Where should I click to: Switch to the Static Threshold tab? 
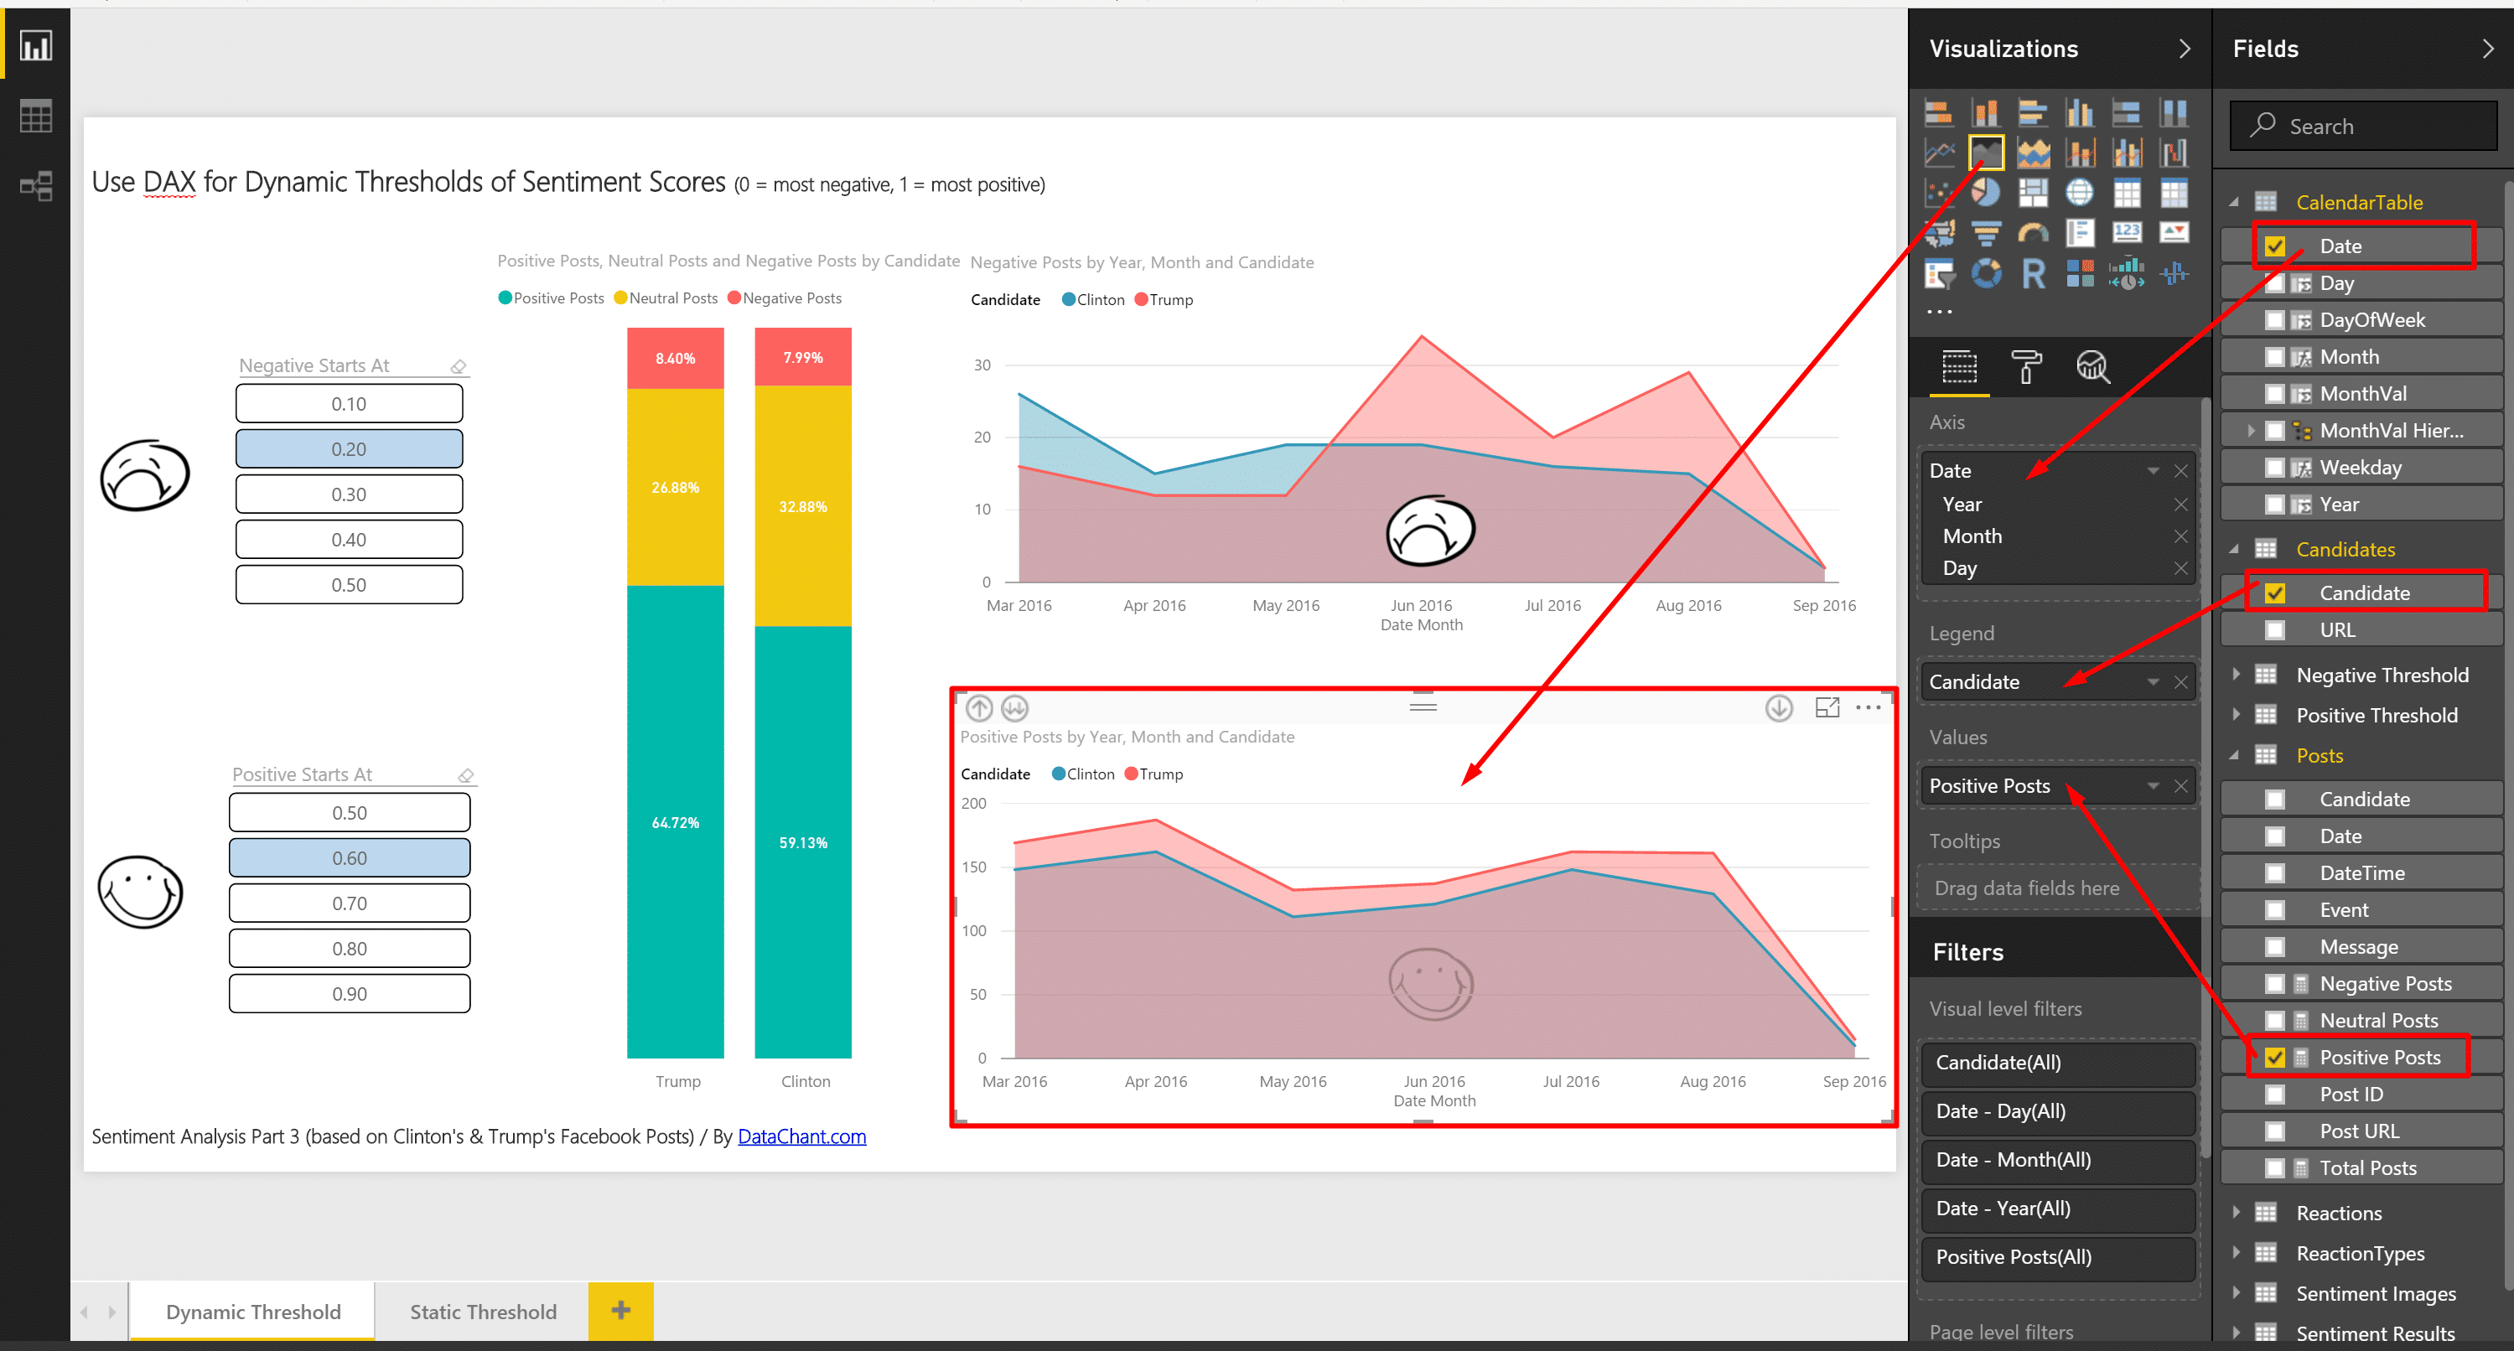pyautogui.click(x=482, y=1312)
